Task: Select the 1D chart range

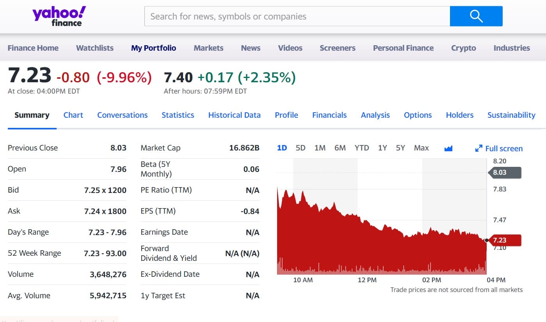Action: click(282, 148)
